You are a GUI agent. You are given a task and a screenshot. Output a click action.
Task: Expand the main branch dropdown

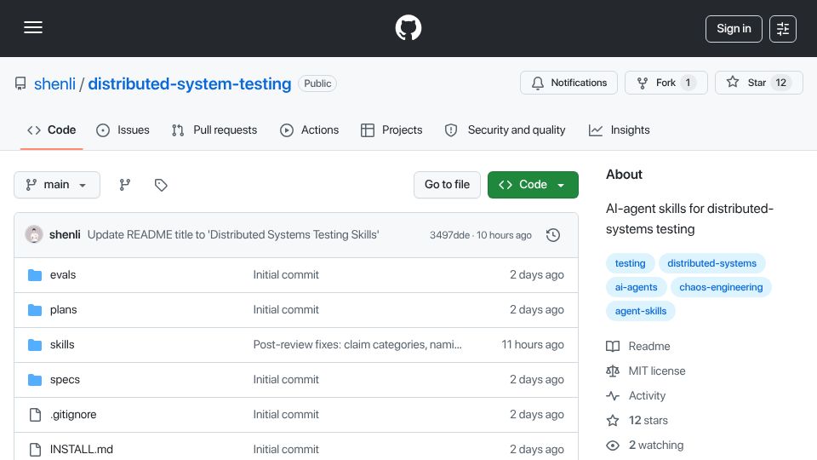[57, 185]
